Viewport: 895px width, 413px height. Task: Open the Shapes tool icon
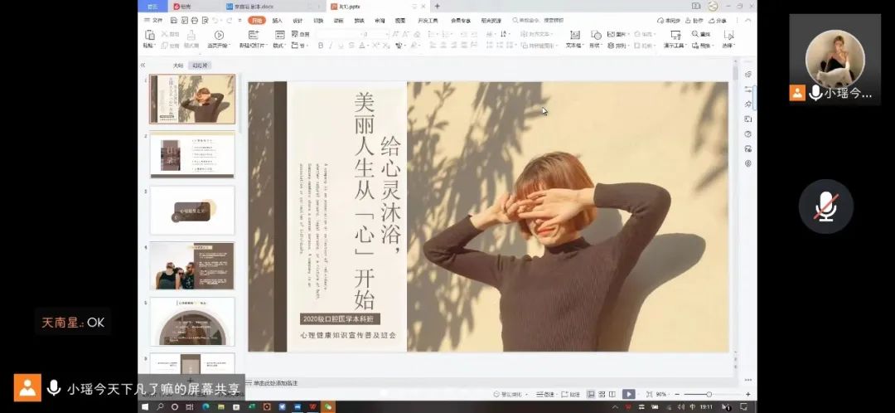[594, 35]
